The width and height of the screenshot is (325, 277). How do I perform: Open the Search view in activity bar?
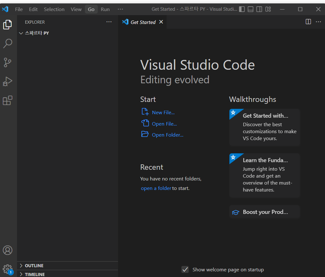(x=8, y=44)
